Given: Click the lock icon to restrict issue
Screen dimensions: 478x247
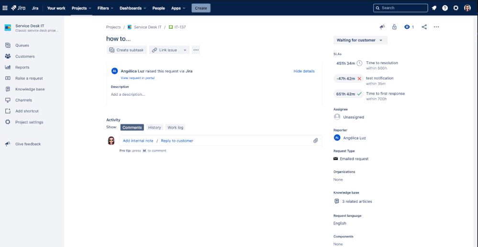Looking at the screenshot, I should click(x=394, y=27).
